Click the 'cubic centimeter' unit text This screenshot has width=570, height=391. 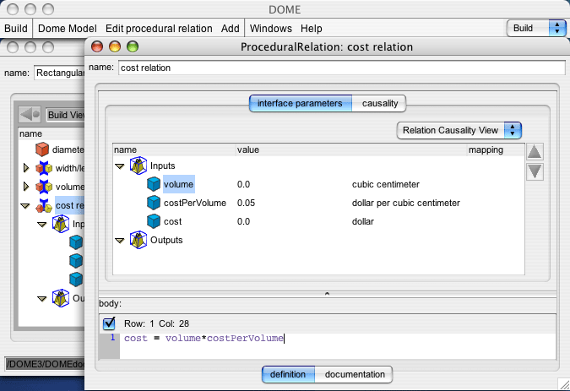point(386,184)
